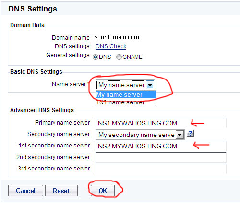Click the Primary name server label

[x=62, y=123]
